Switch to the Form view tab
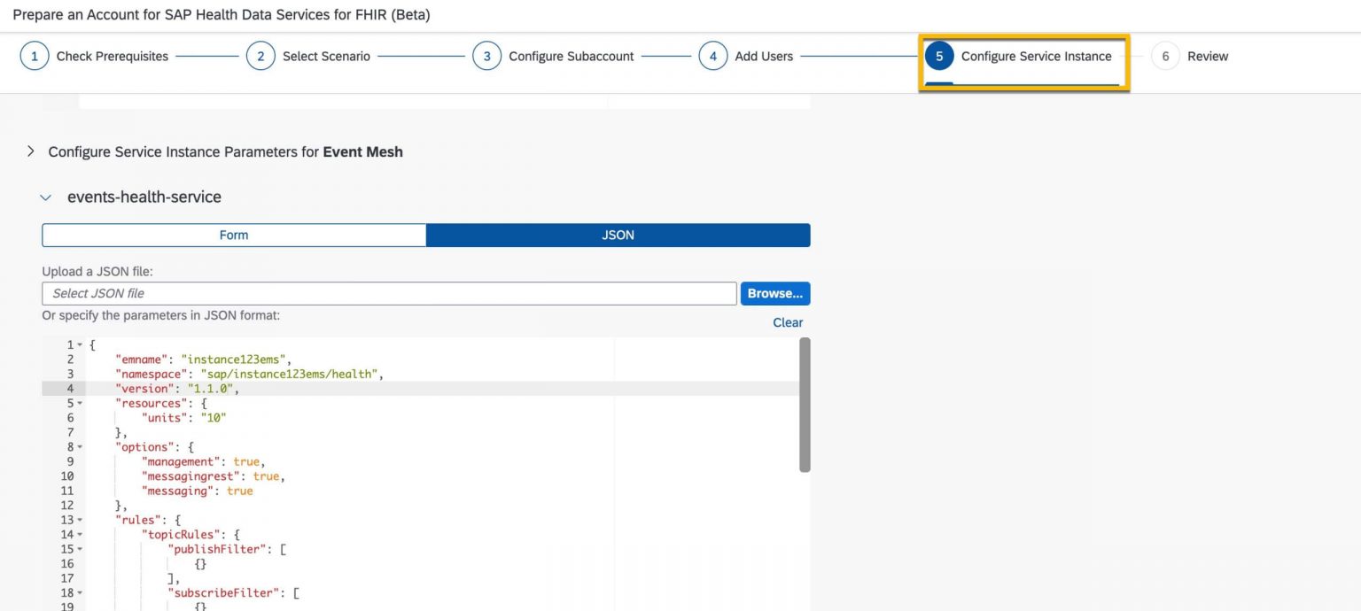Viewport: 1361px width, 611px height. (233, 235)
